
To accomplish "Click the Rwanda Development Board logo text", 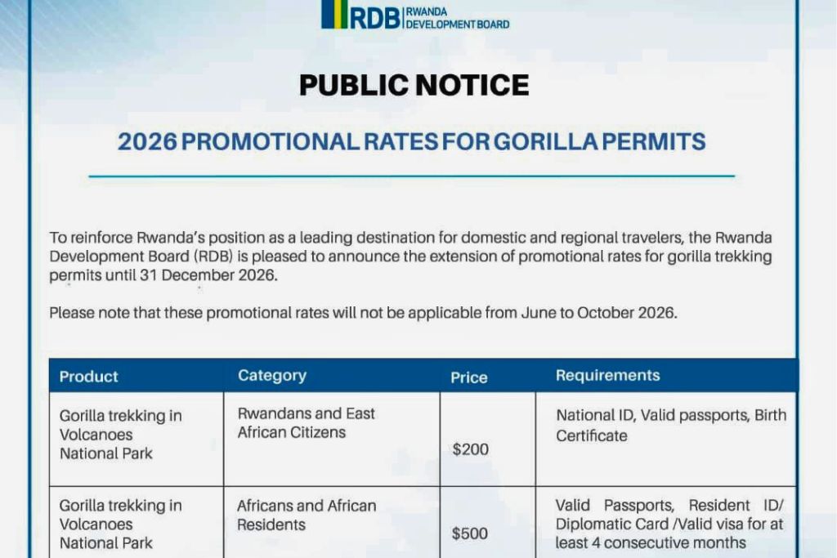I will tap(456, 16).
